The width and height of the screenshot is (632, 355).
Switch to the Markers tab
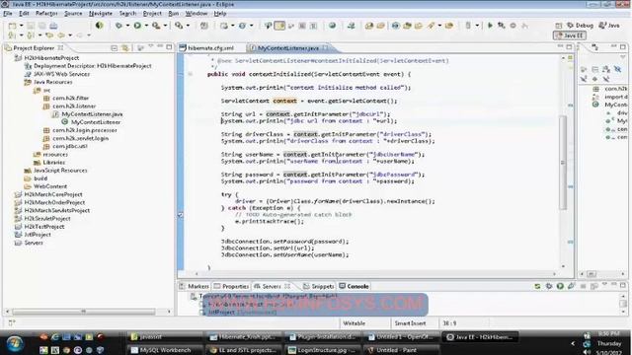195,286
